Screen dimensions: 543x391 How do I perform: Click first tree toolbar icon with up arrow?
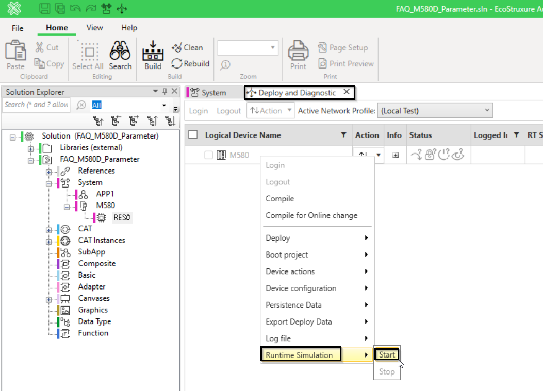click(x=98, y=121)
